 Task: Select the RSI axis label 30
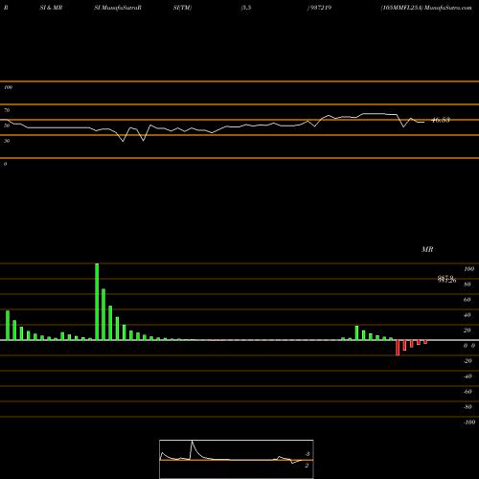(7, 141)
